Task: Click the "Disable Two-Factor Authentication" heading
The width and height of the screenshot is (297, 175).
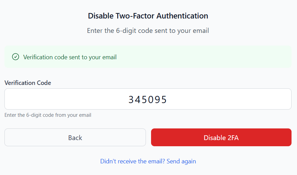Action: click(148, 16)
